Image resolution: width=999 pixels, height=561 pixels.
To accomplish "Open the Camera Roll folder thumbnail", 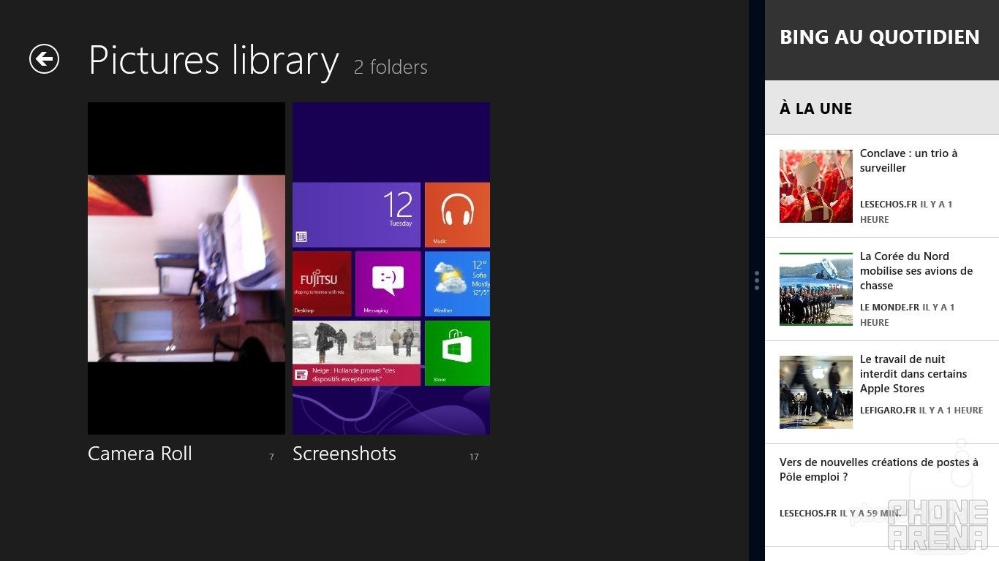I will coord(186,268).
